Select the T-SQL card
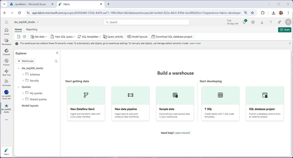 [220, 104]
